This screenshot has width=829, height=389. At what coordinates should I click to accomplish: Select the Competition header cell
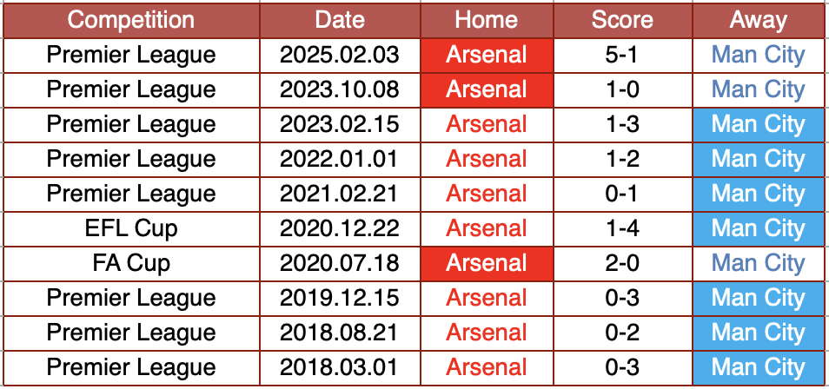pyautogui.click(x=131, y=20)
